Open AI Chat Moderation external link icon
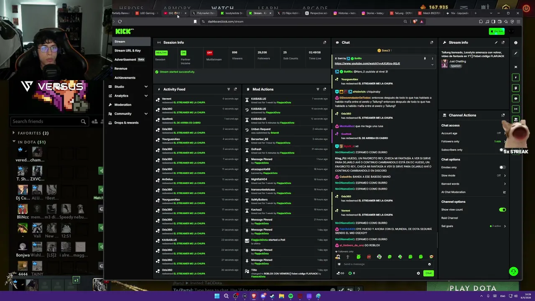 [x=504, y=192]
